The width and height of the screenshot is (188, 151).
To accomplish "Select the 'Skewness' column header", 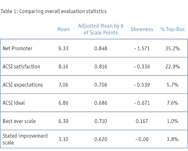I will [142, 29].
